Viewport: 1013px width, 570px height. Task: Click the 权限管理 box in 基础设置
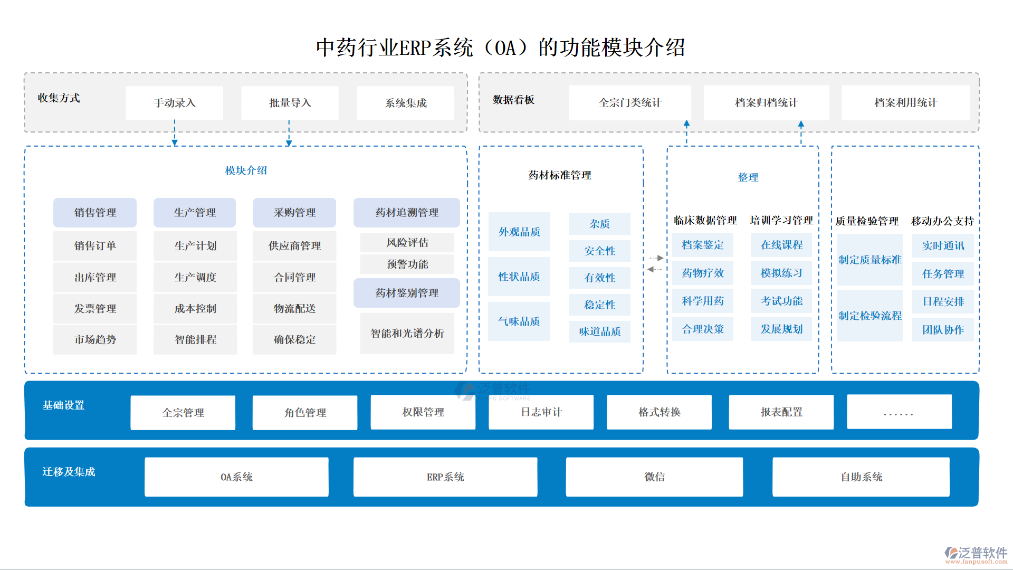pyautogui.click(x=423, y=412)
